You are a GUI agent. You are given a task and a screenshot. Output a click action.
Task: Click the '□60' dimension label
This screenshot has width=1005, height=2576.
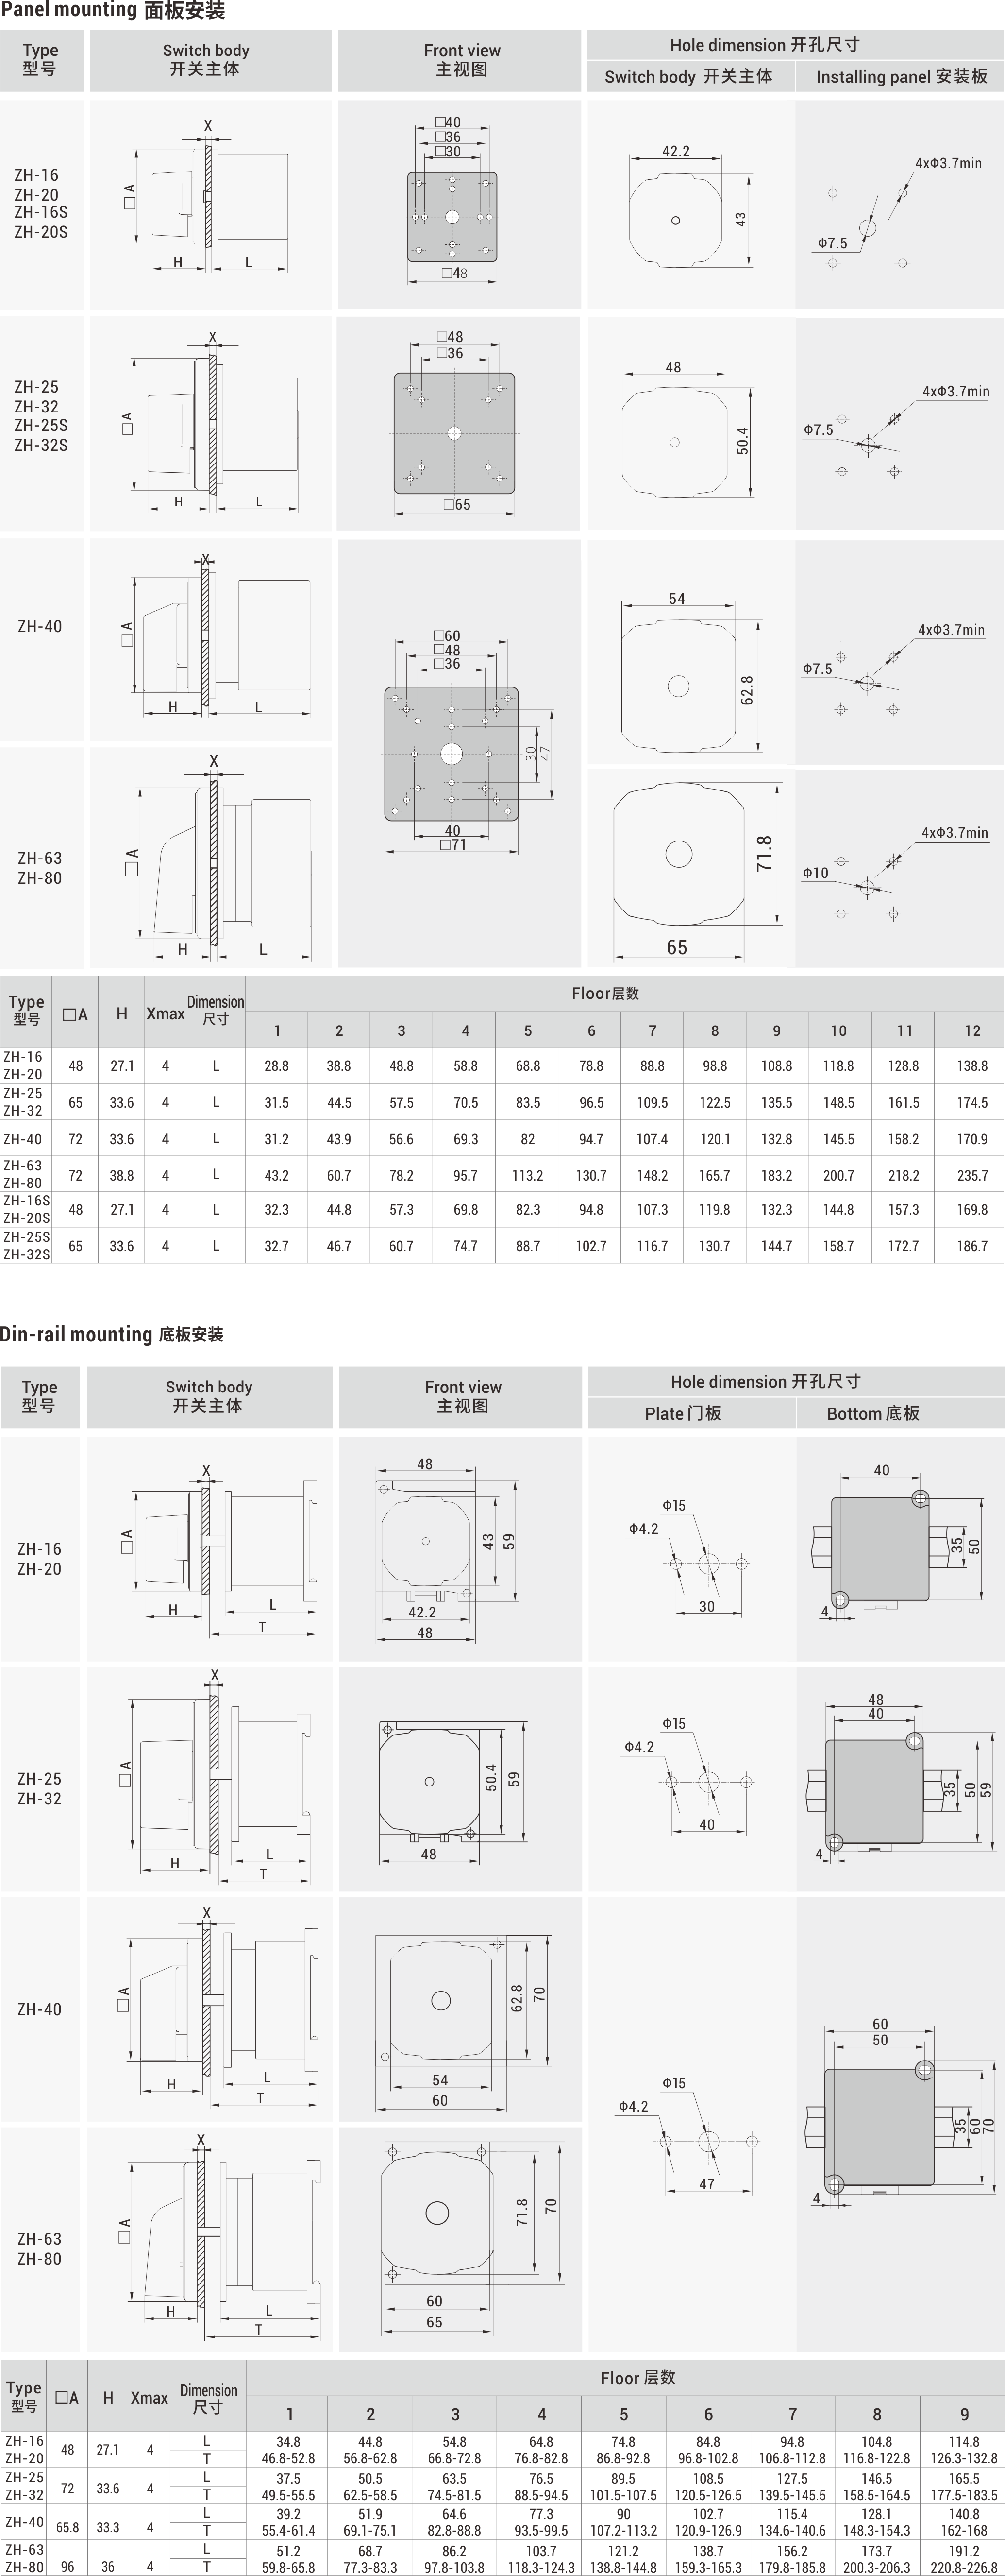coord(448,635)
